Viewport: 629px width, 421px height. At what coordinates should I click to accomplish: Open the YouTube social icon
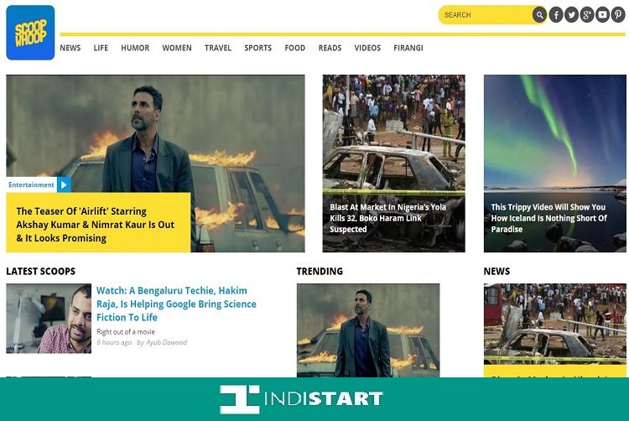click(602, 15)
